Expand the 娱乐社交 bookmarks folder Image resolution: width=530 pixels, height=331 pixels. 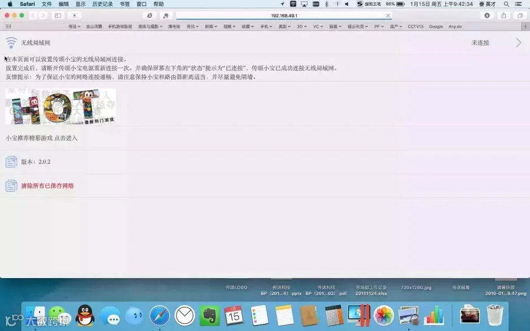pyautogui.click(x=357, y=26)
